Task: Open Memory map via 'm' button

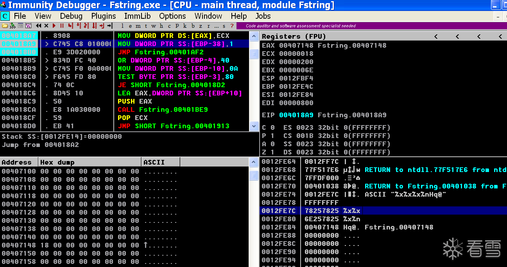Action: coord(138,26)
